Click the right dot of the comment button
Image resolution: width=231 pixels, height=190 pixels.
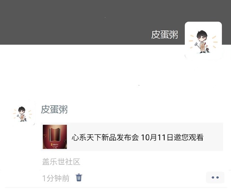[217, 178]
